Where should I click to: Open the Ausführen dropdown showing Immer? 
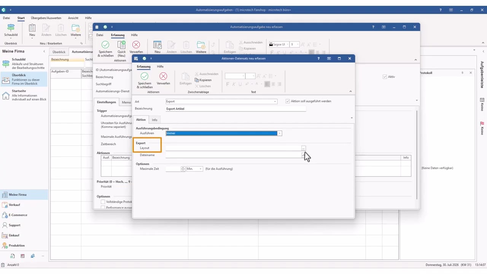[279, 134]
